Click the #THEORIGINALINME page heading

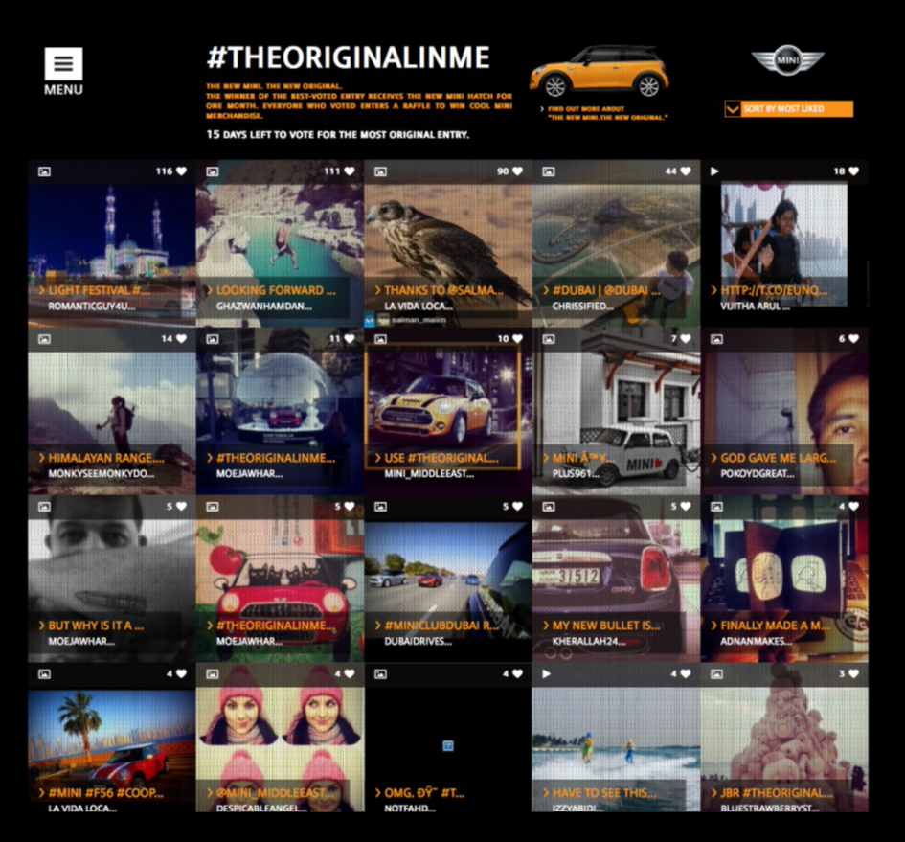[348, 57]
